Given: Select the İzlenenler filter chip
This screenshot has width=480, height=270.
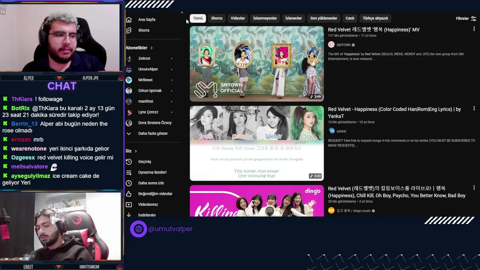Looking at the screenshot, I should click(294, 18).
